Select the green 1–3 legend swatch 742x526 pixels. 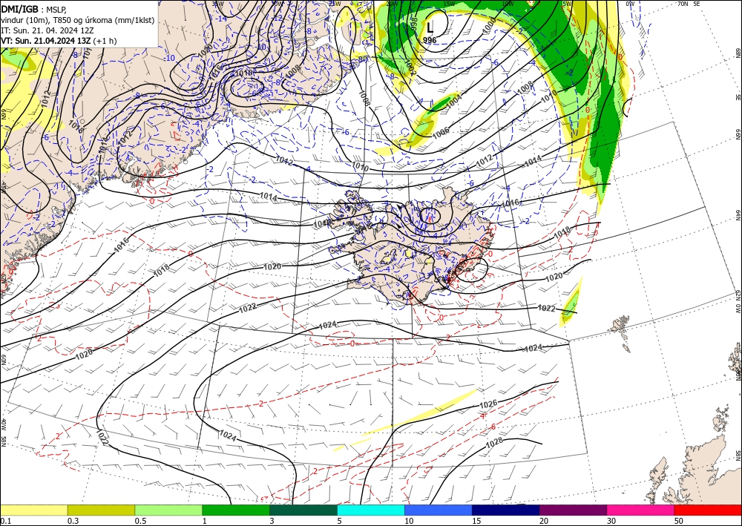point(236,510)
